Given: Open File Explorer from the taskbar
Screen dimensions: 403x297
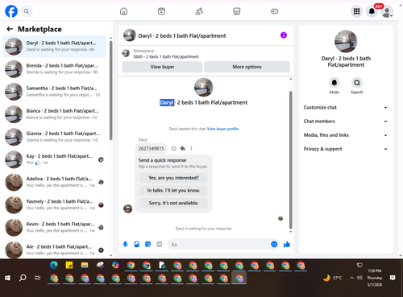Looking at the screenshot, I should 85,266.
